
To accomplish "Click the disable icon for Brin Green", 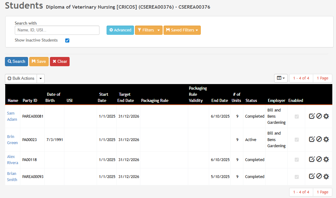I will [319, 139].
